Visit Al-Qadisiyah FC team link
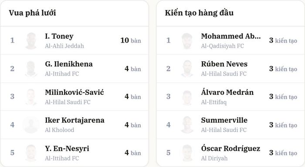 [x=222, y=46]
